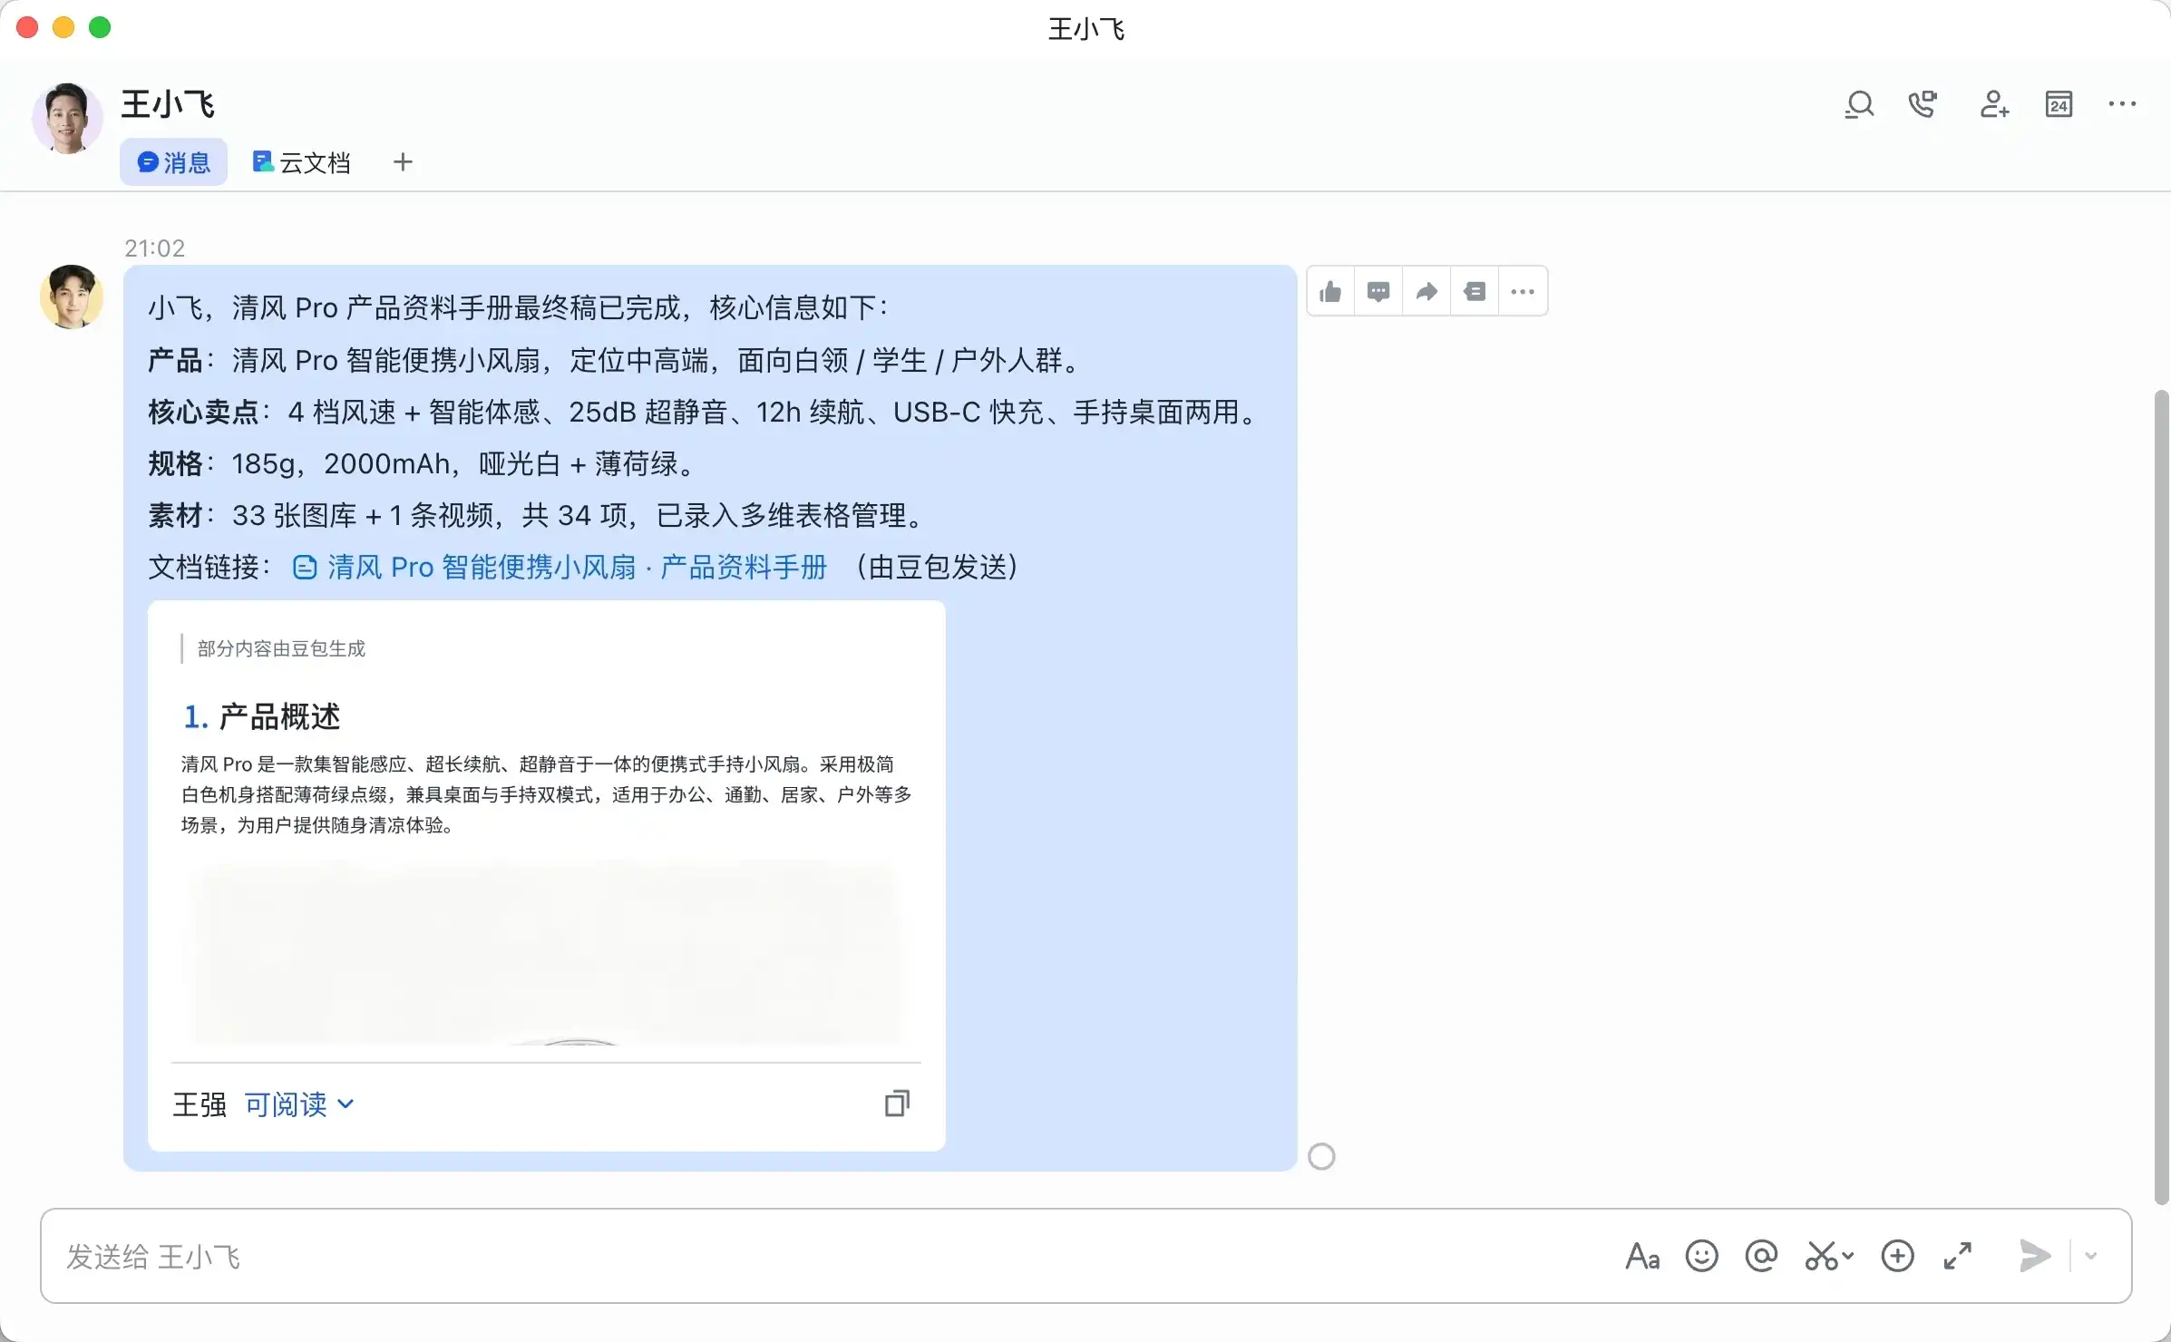The image size is (2171, 1342).
Task: Click the 21:02 message timestamp
Action: tap(154, 248)
